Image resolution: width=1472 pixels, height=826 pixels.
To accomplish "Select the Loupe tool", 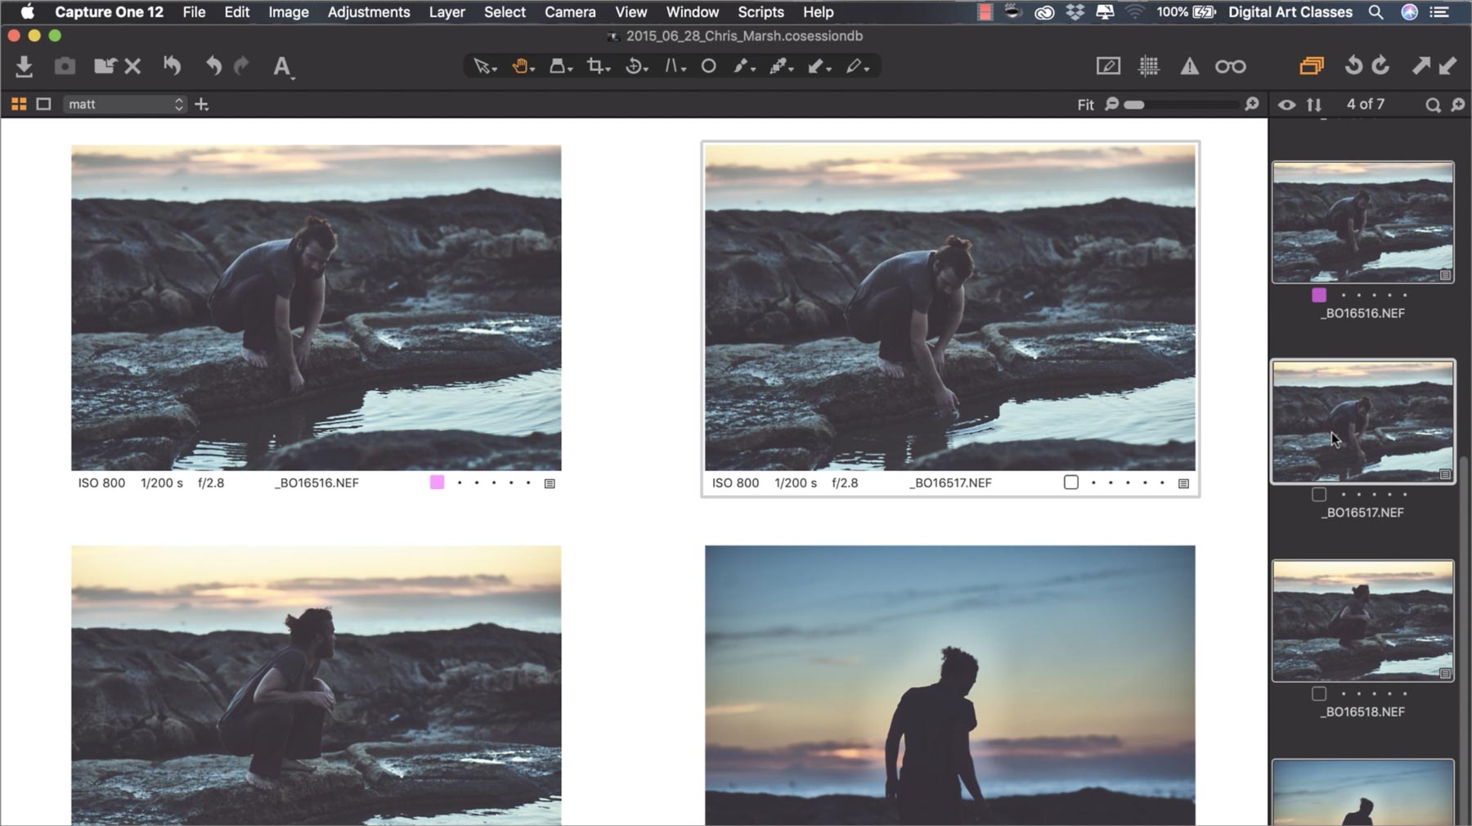I will 559,66.
